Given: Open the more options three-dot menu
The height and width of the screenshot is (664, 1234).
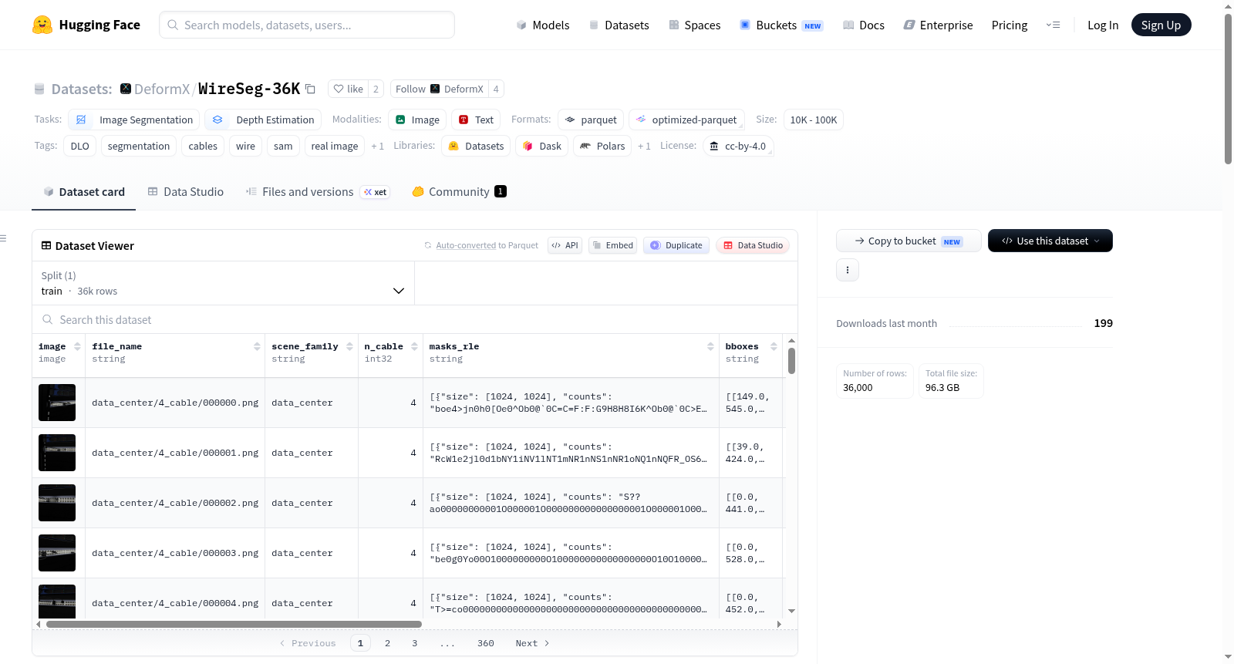Looking at the screenshot, I should (x=848, y=270).
